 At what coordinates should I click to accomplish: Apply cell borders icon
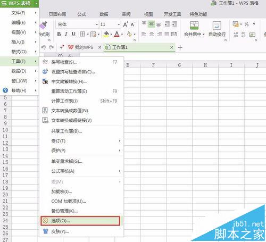(x=82, y=34)
